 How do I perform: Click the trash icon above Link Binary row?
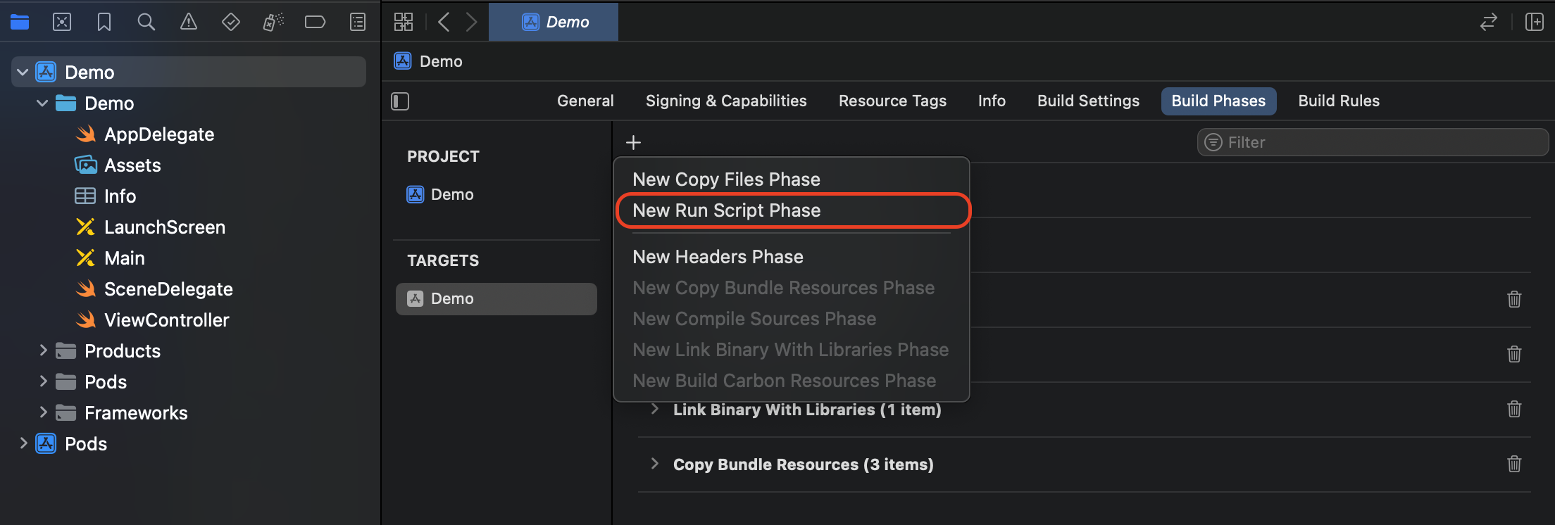pyautogui.click(x=1514, y=354)
